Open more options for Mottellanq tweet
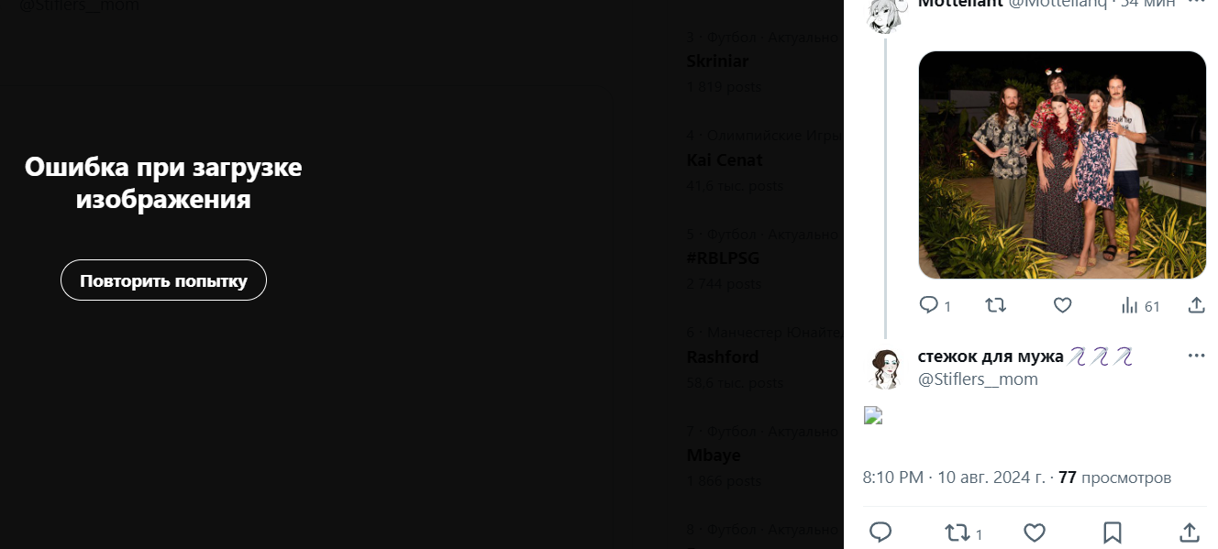The height and width of the screenshot is (549, 1218). coord(1196,4)
